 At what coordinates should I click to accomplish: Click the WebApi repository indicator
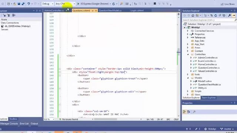point(210,129)
